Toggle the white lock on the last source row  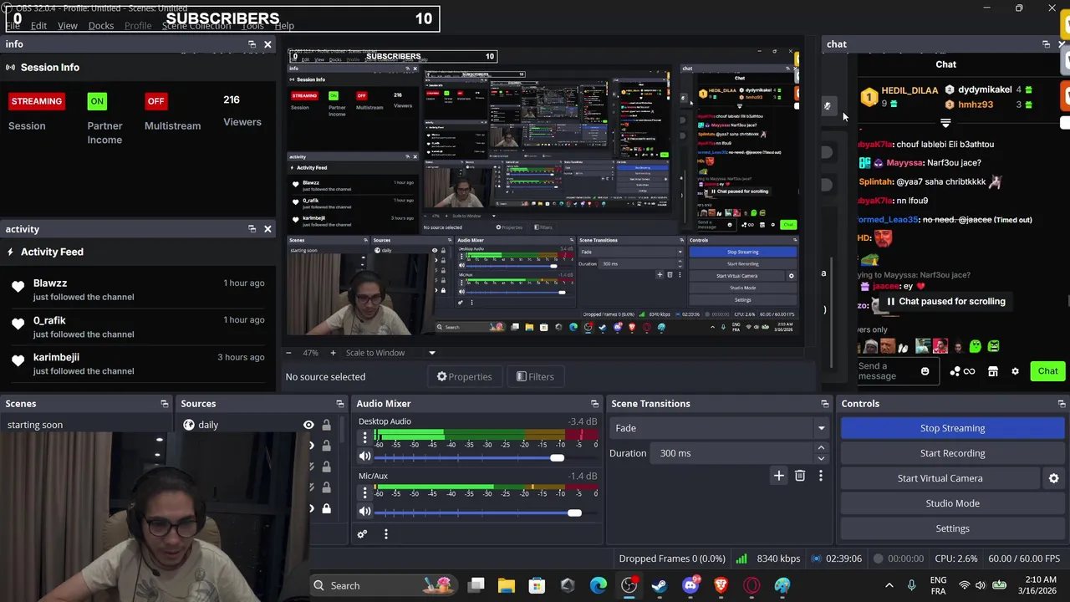326,508
